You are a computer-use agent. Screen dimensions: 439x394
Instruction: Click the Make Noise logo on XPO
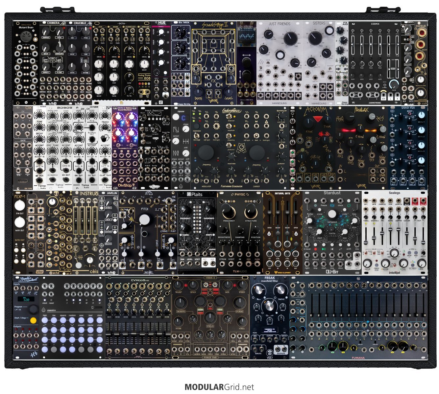coord(149,272)
